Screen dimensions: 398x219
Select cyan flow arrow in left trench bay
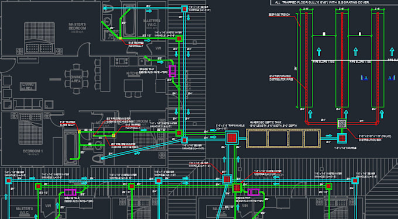[x=319, y=51]
